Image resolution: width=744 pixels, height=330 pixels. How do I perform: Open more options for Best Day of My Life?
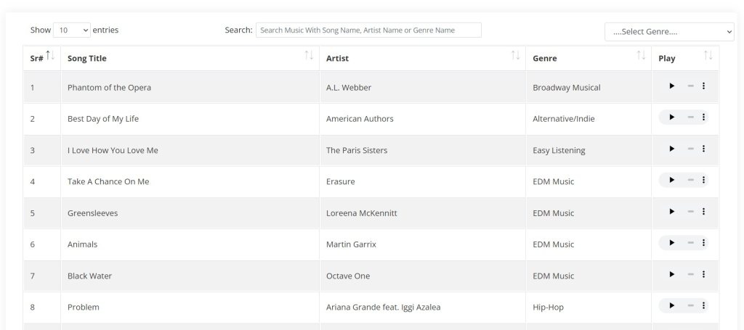[703, 117]
